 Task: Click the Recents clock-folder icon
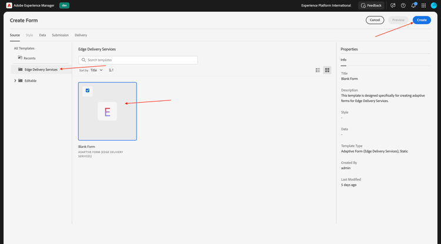pos(20,57)
